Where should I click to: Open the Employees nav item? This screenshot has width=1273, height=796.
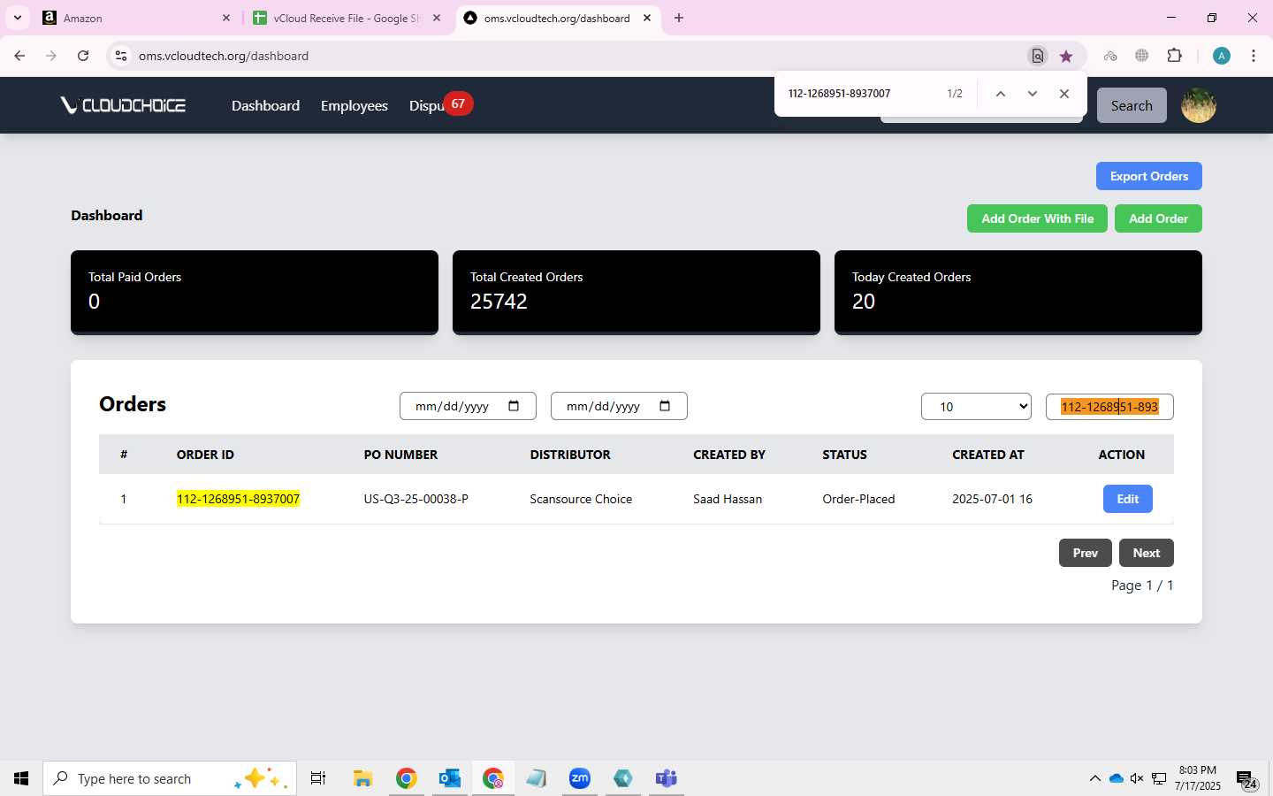[354, 105]
